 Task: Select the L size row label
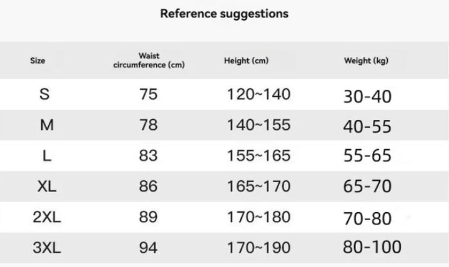click(x=47, y=156)
